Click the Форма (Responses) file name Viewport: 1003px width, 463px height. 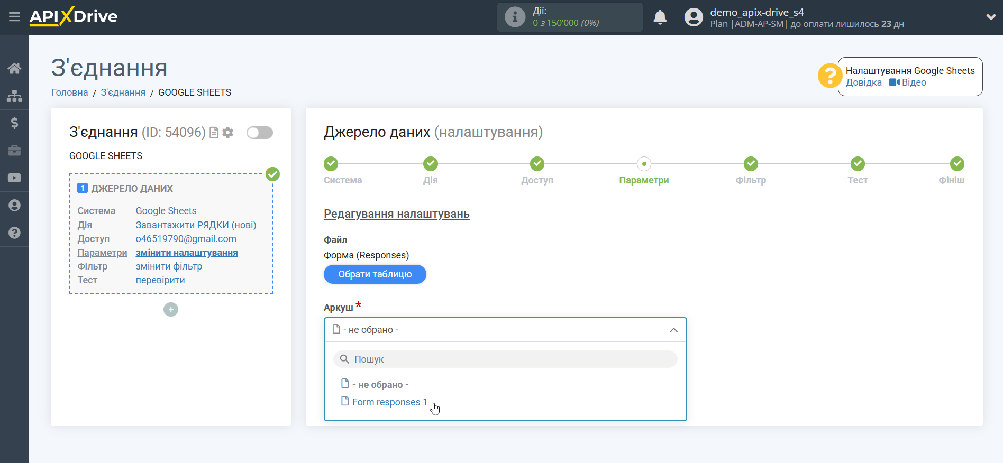[367, 255]
